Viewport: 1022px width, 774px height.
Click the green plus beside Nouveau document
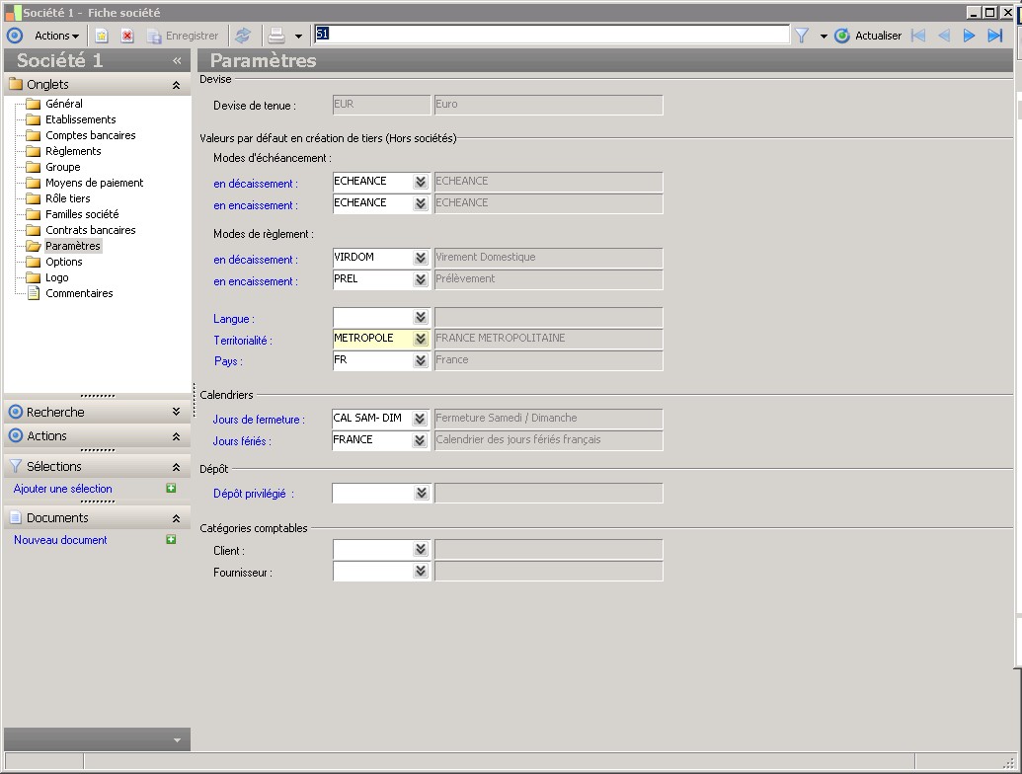coord(171,540)
